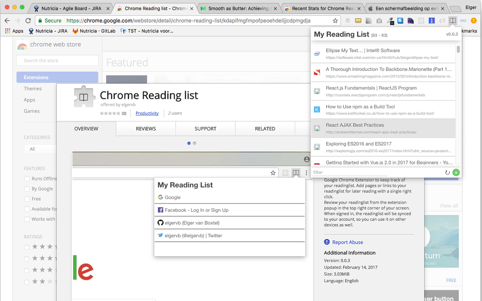Open the React DevTools extension icon
Viewport: 482px width, 301px height.
coord(421,21)
